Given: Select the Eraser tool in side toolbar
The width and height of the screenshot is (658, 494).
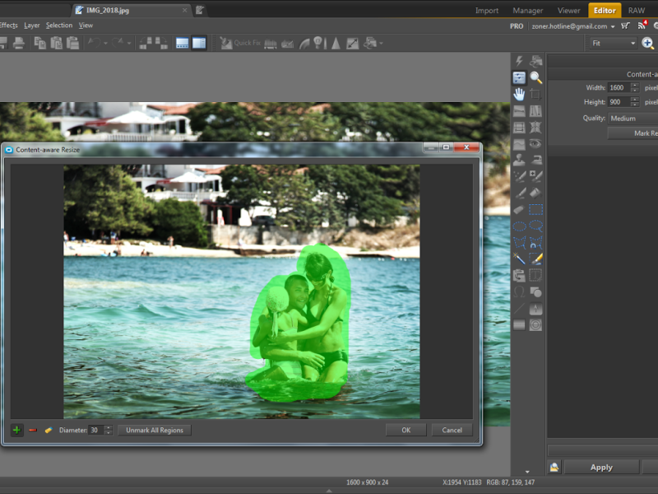Looking at the screenshot, I should tap(519, 209).
